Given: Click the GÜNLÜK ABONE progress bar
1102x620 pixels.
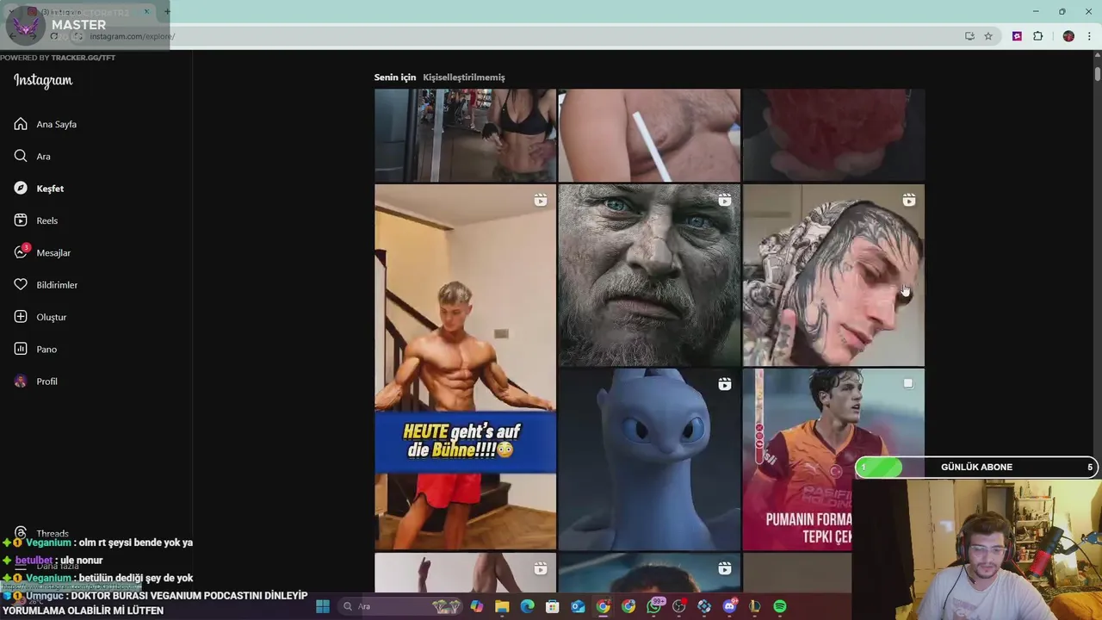Looking at the screenshot, I should click(x=976, y=467).
